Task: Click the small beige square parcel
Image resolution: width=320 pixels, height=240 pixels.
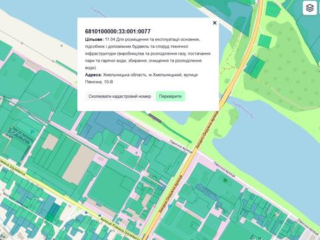Action: [x=50, y=142]
